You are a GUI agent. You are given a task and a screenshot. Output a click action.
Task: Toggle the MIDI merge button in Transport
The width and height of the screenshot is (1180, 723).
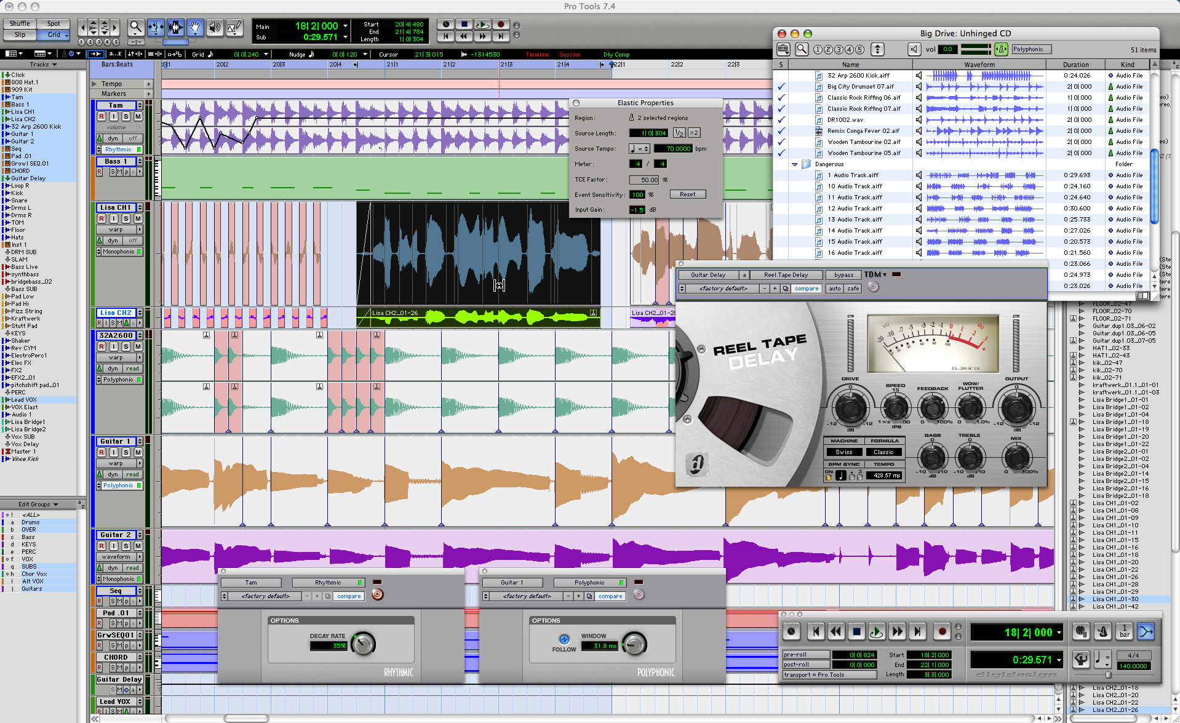point(1146,631)
